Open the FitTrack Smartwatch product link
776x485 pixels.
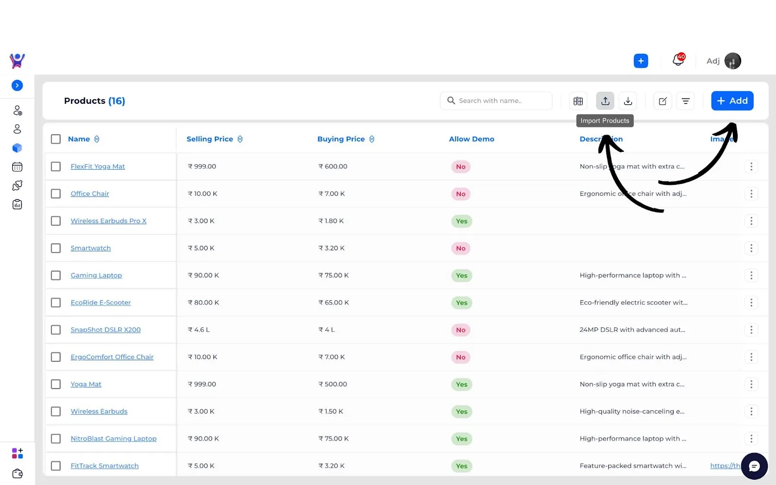tap(104, 466)
